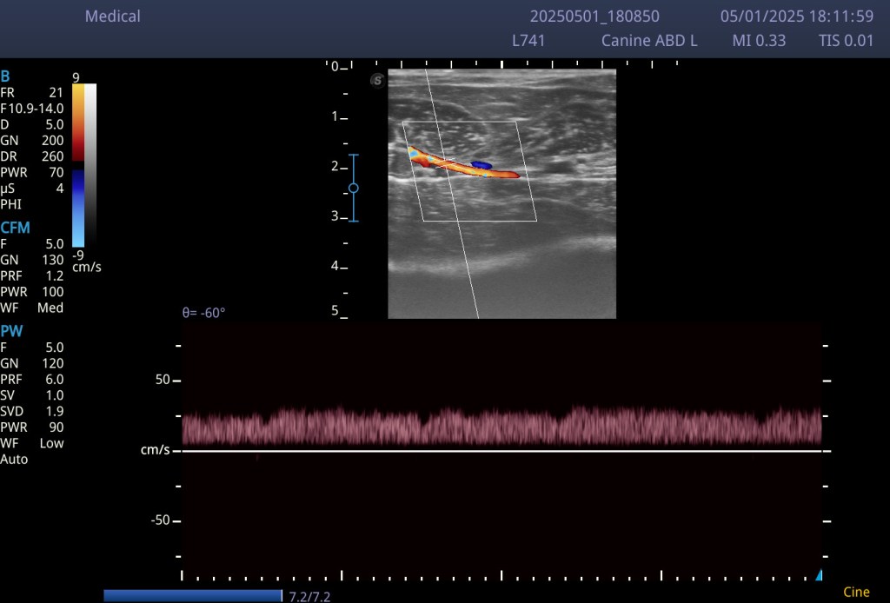Click the study ID 20250501_180850
The width and height of the screenshot is (890, 603).
click(594, 17)
